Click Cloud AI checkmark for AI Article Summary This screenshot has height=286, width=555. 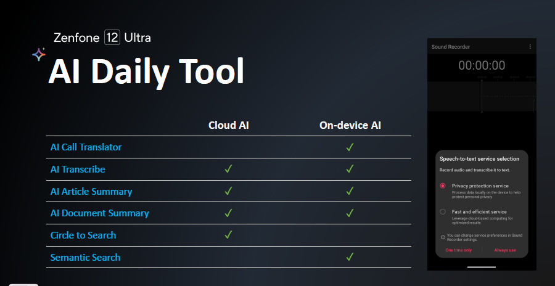pyautogui.click(x=228, y=191)
